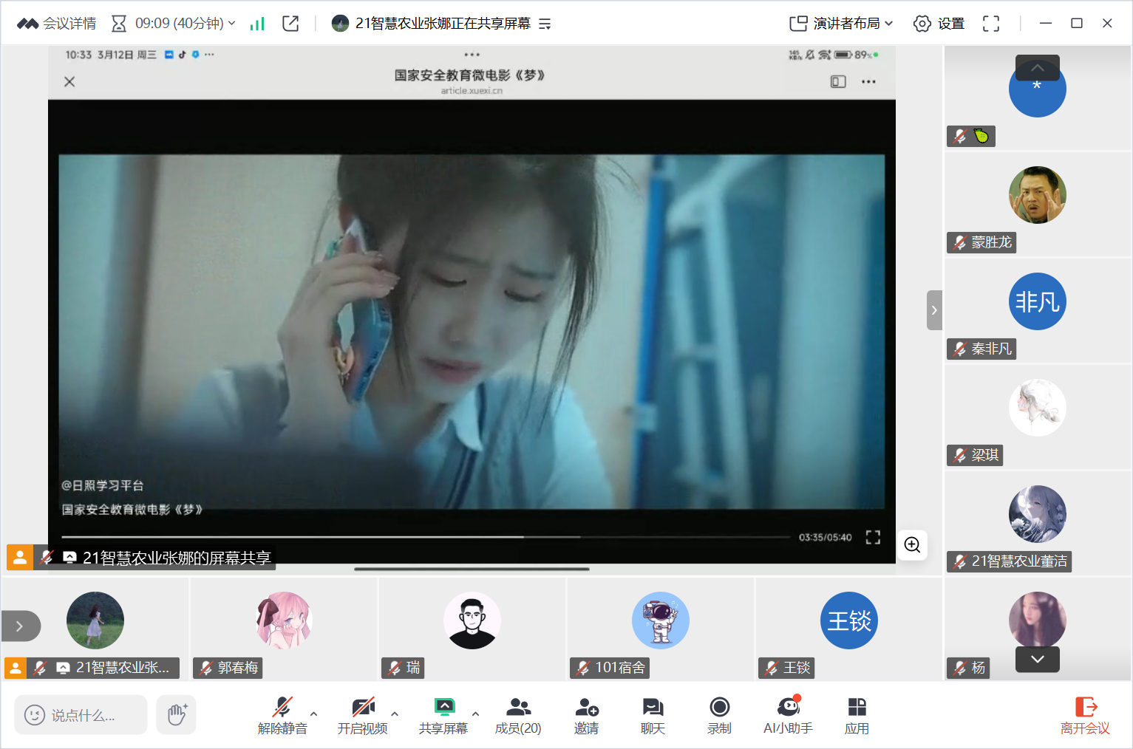Turn on camera with 开启视频
Image resolution: width=1133 pixels, height=749 pixels.
362,715
